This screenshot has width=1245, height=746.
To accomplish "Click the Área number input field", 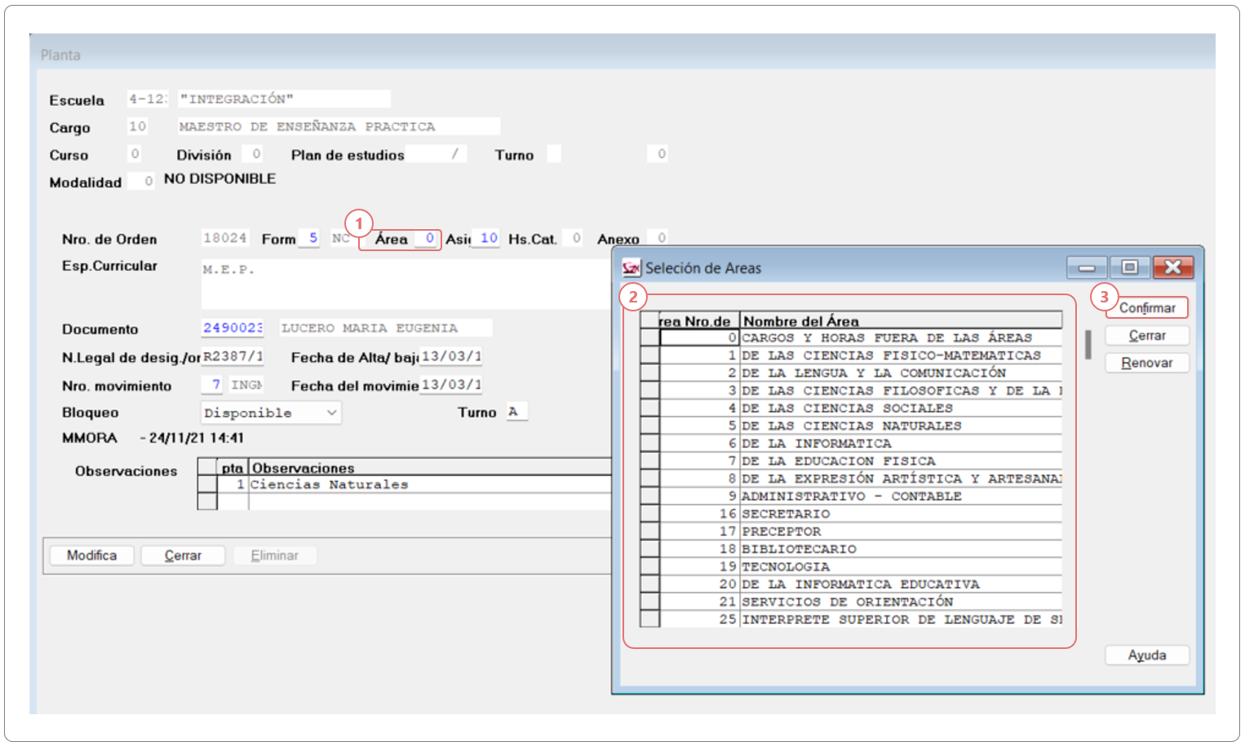I will click(x=426, y=238).
